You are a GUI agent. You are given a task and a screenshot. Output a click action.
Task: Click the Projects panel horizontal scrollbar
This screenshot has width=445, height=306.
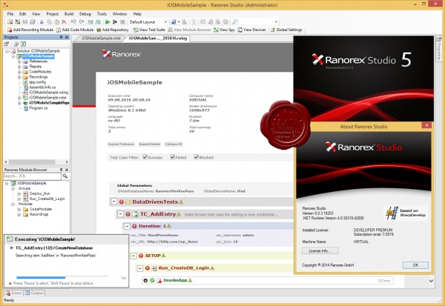[x=36, y=162]
